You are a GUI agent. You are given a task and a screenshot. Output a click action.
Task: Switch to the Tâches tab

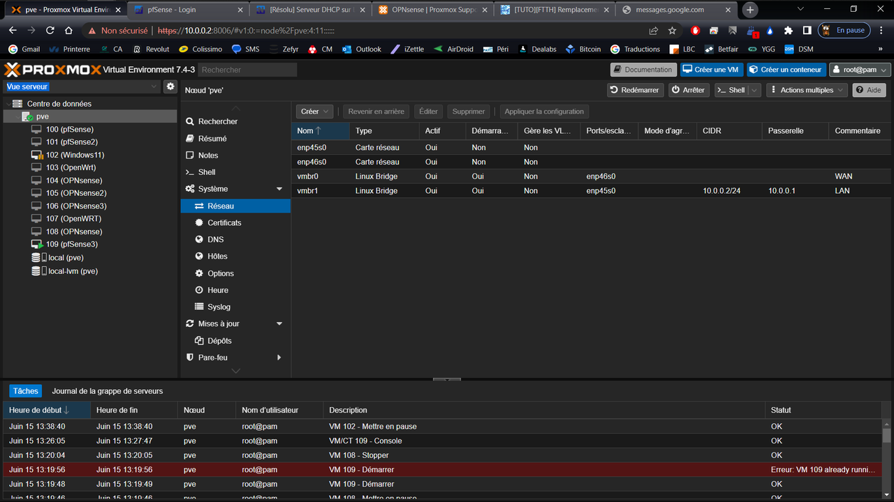coord(26,391)
